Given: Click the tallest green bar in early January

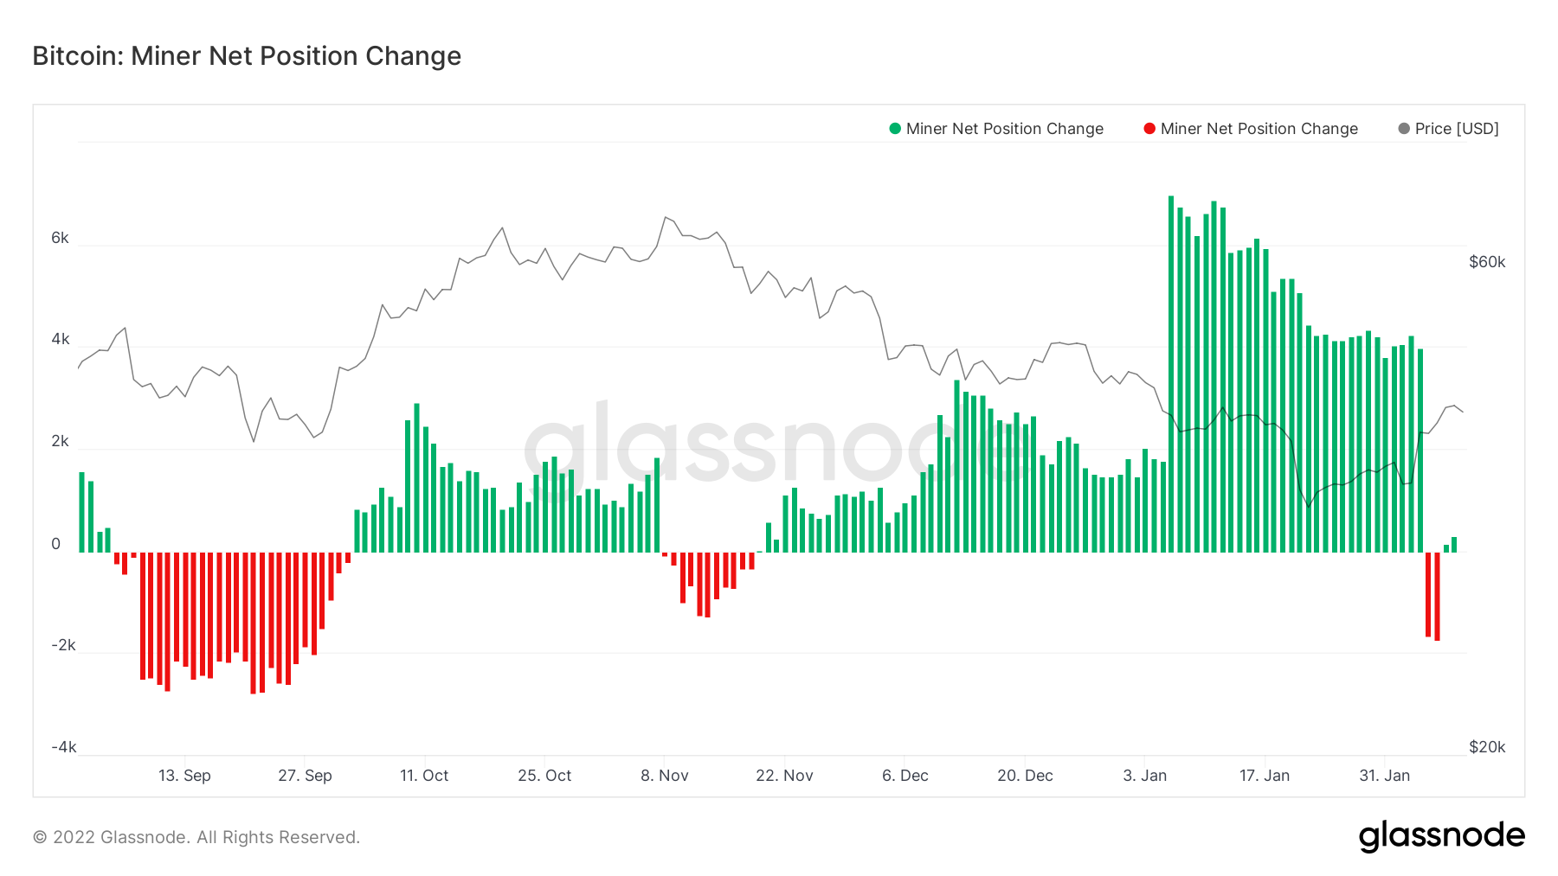Looking at the screenshot, I should click(1171, 372).
